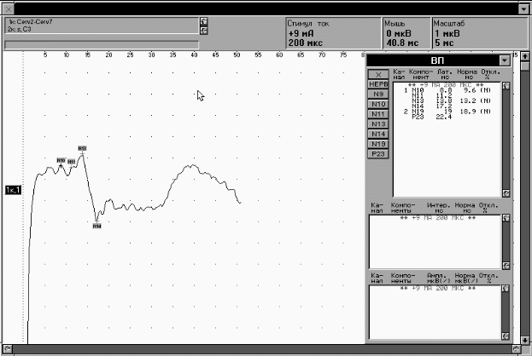This screenshot has height=356, width=532.
Task: Click the bottom horizontal scrollbar track
Action: click(261, 349)
